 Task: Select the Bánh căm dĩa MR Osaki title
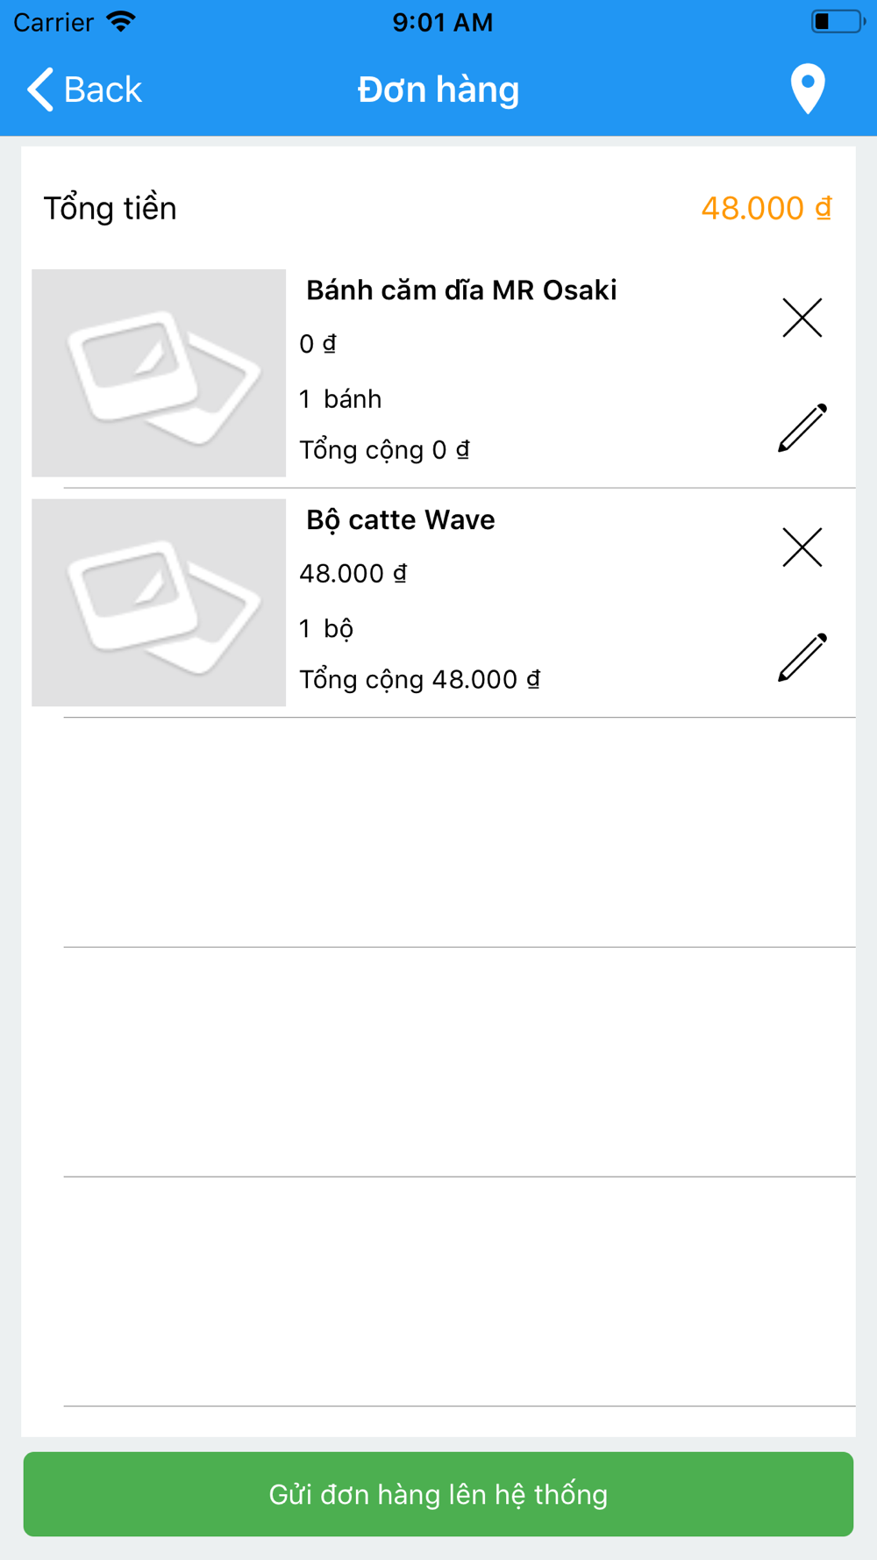click(461, 290)
